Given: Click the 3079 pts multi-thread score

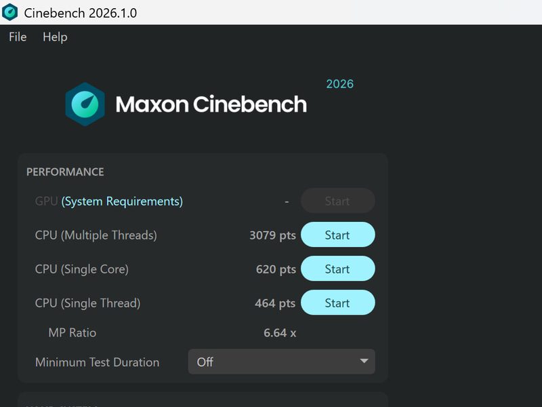Looking at the screenshot, I should tap(272, 235).
